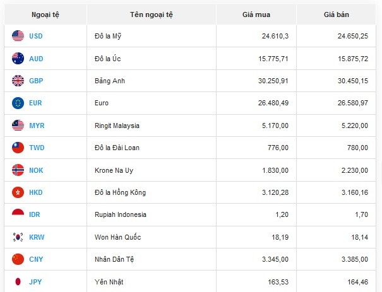Click the JPY currency code link
The height and width of the screenshot is (292, 382).
coord(36,281)
